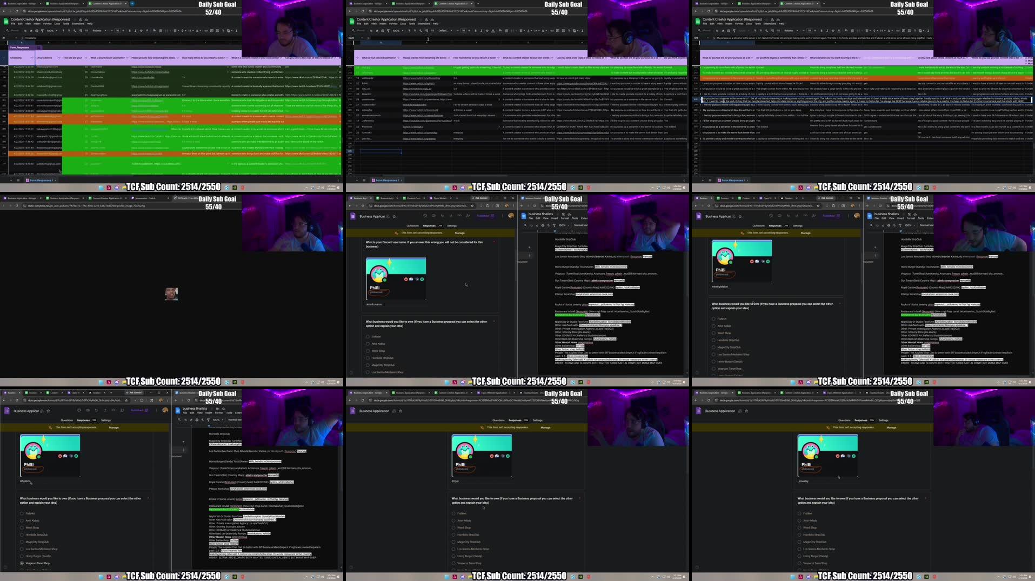Select the Paint format tool in Sheets toolbar
This screenshot has height=581, width=1035.
42,31
